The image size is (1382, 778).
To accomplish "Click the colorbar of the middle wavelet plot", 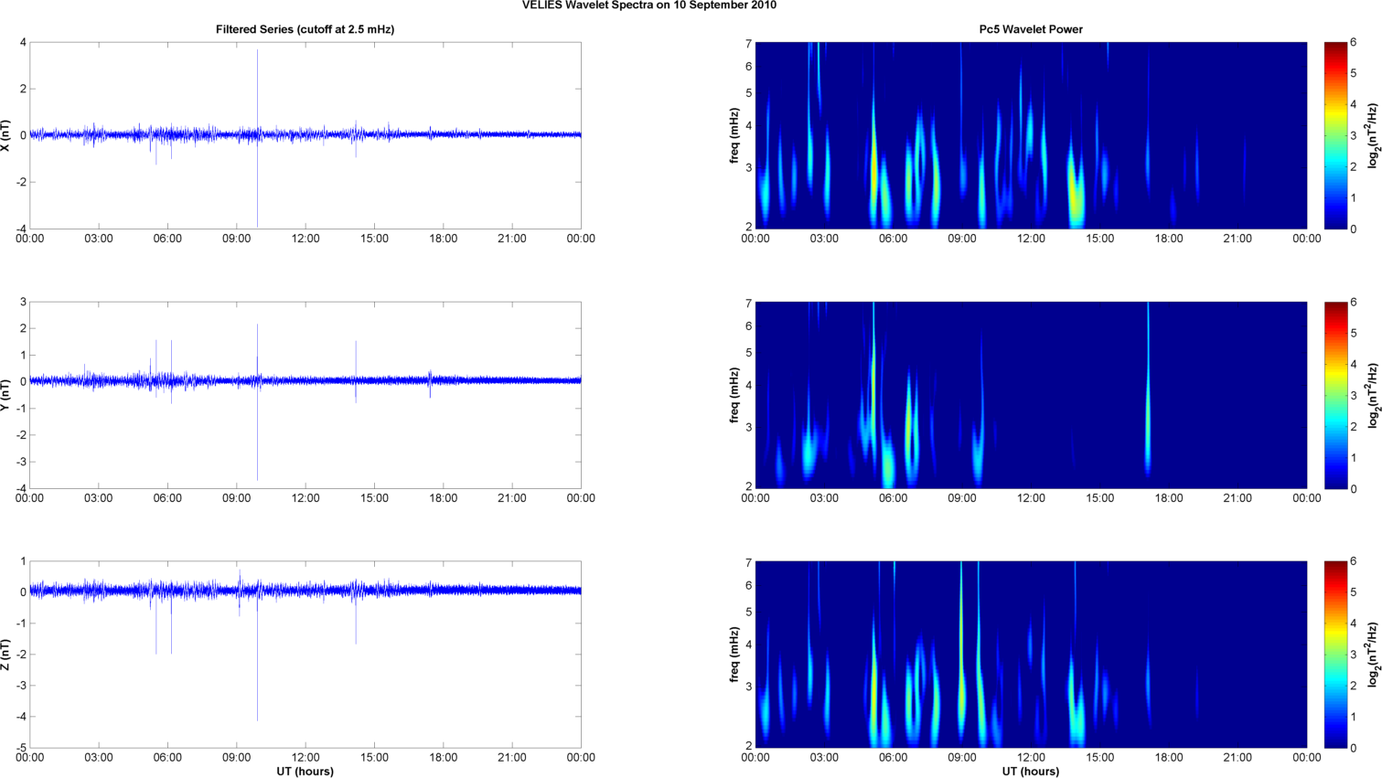I will pyautogui.click(x=1335, y=395).
